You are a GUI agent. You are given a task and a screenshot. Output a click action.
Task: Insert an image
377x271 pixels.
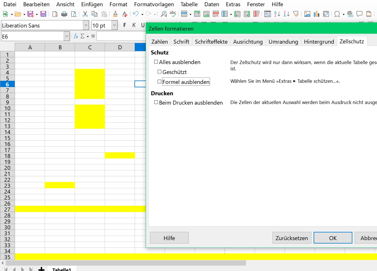click(307, 14)
